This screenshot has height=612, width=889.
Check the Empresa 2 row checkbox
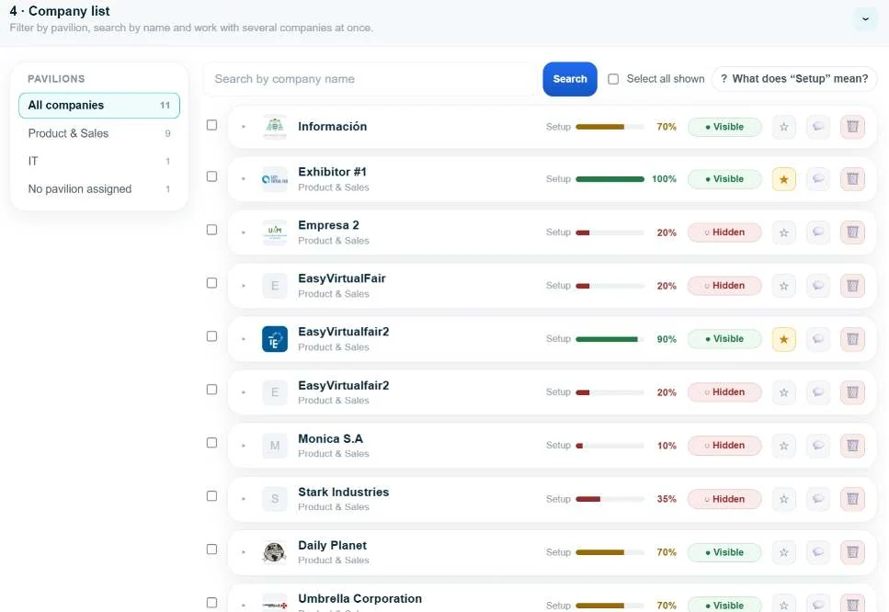click(211, 230)
